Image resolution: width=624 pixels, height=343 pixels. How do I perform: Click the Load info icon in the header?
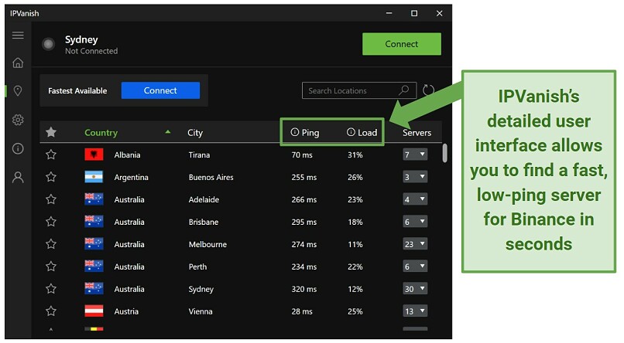[351, 132]
